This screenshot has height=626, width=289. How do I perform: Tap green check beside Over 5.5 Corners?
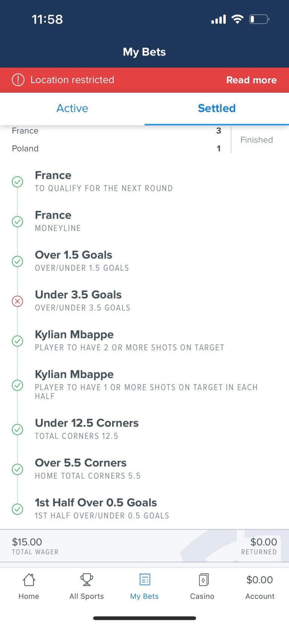pos(18,469)
